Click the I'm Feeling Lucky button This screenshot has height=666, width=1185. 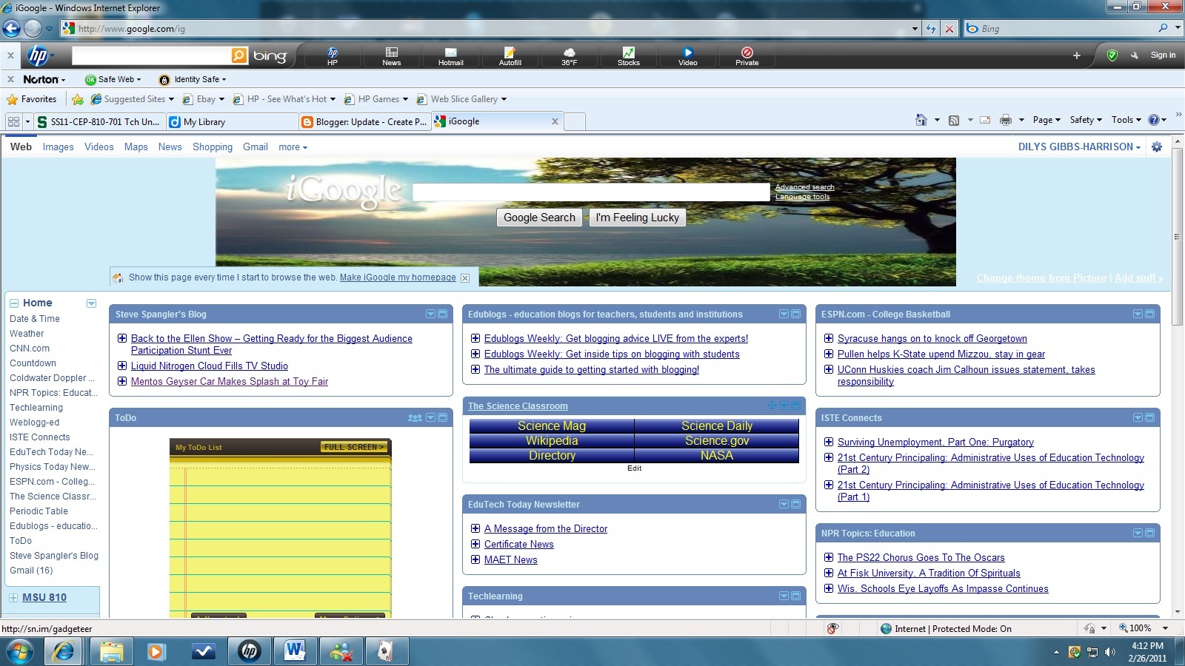click(638, 218)
